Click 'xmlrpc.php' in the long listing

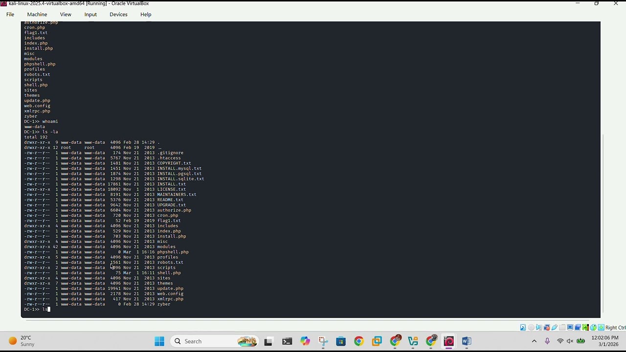[170, 299]
